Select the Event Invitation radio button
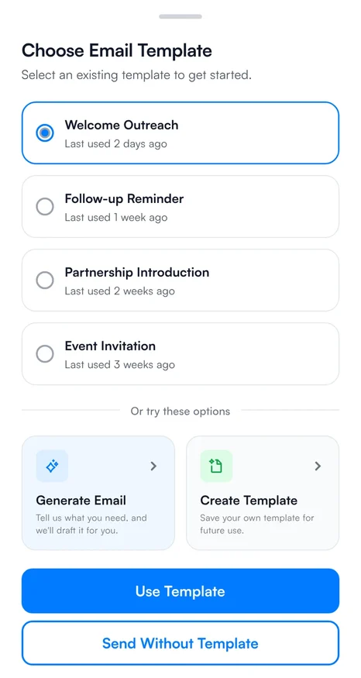The width and height of the screenshot is (361, 678). (x=45, y=354)
